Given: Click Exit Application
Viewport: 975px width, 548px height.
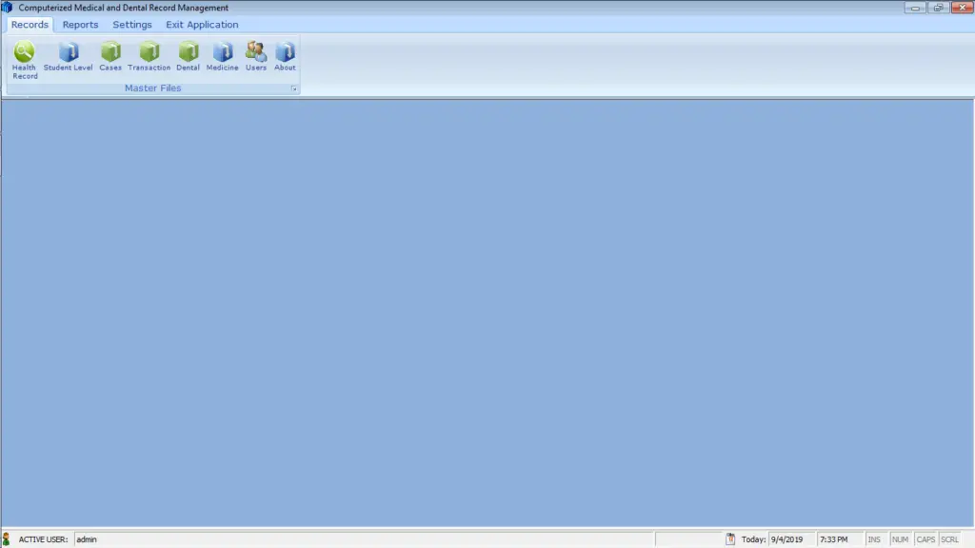Looking at the screenshot, I should point(202,24).
